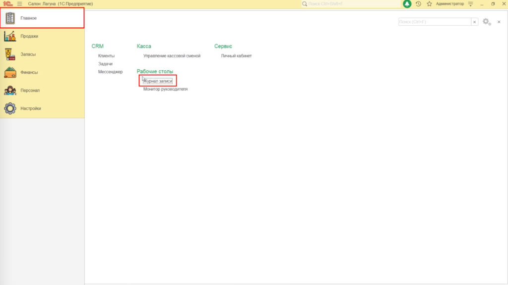Click the Сервис group heading
508x285 pixels.
[x=223, y=46]
